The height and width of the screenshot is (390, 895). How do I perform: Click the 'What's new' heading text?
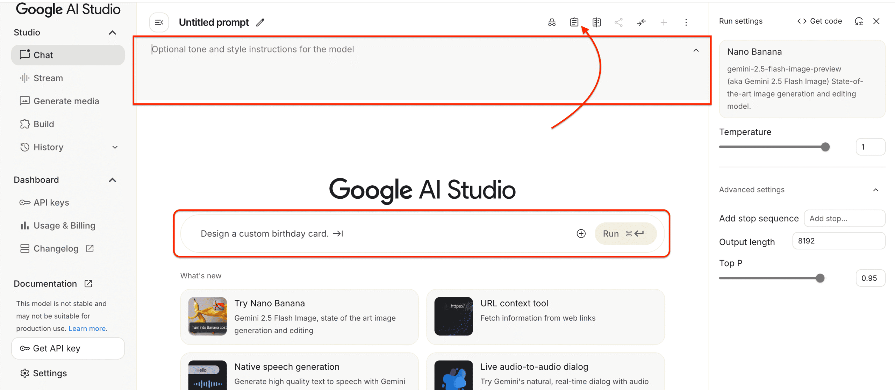tap(201, 276)
